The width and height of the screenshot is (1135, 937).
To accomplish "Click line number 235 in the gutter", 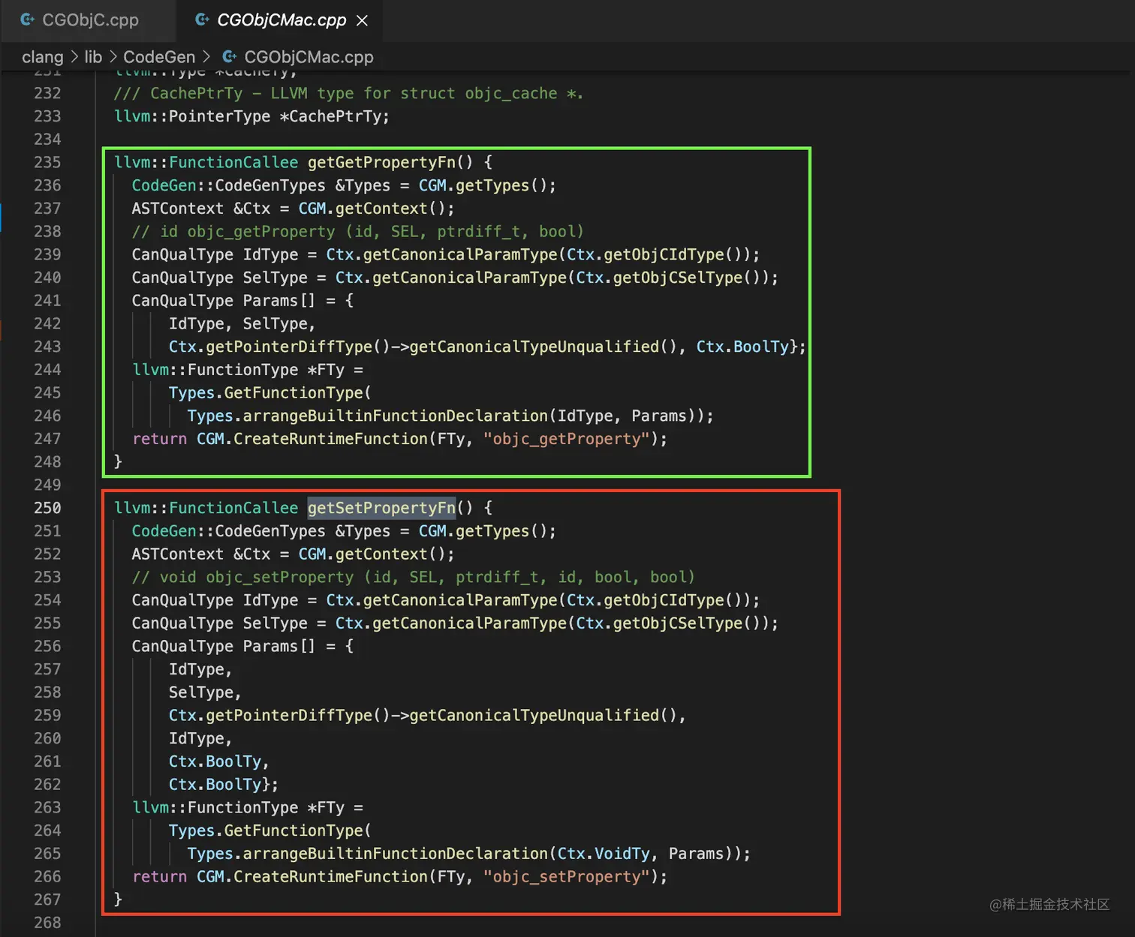I will 47,162.
